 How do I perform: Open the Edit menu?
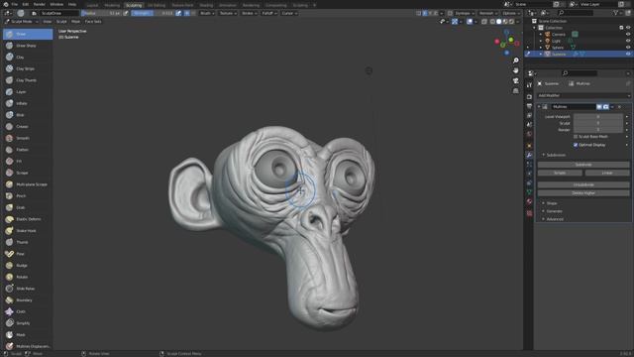point(26,4)
